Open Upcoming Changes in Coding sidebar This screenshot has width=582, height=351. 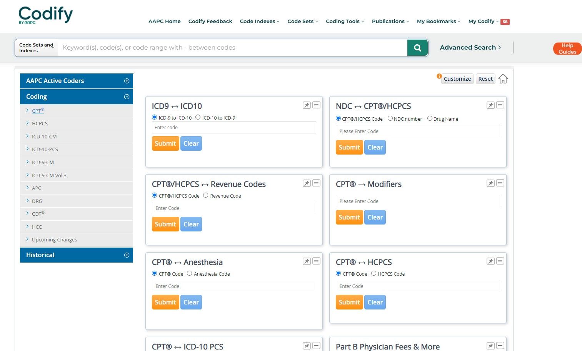pyautogui.click(x=54, y=240)
